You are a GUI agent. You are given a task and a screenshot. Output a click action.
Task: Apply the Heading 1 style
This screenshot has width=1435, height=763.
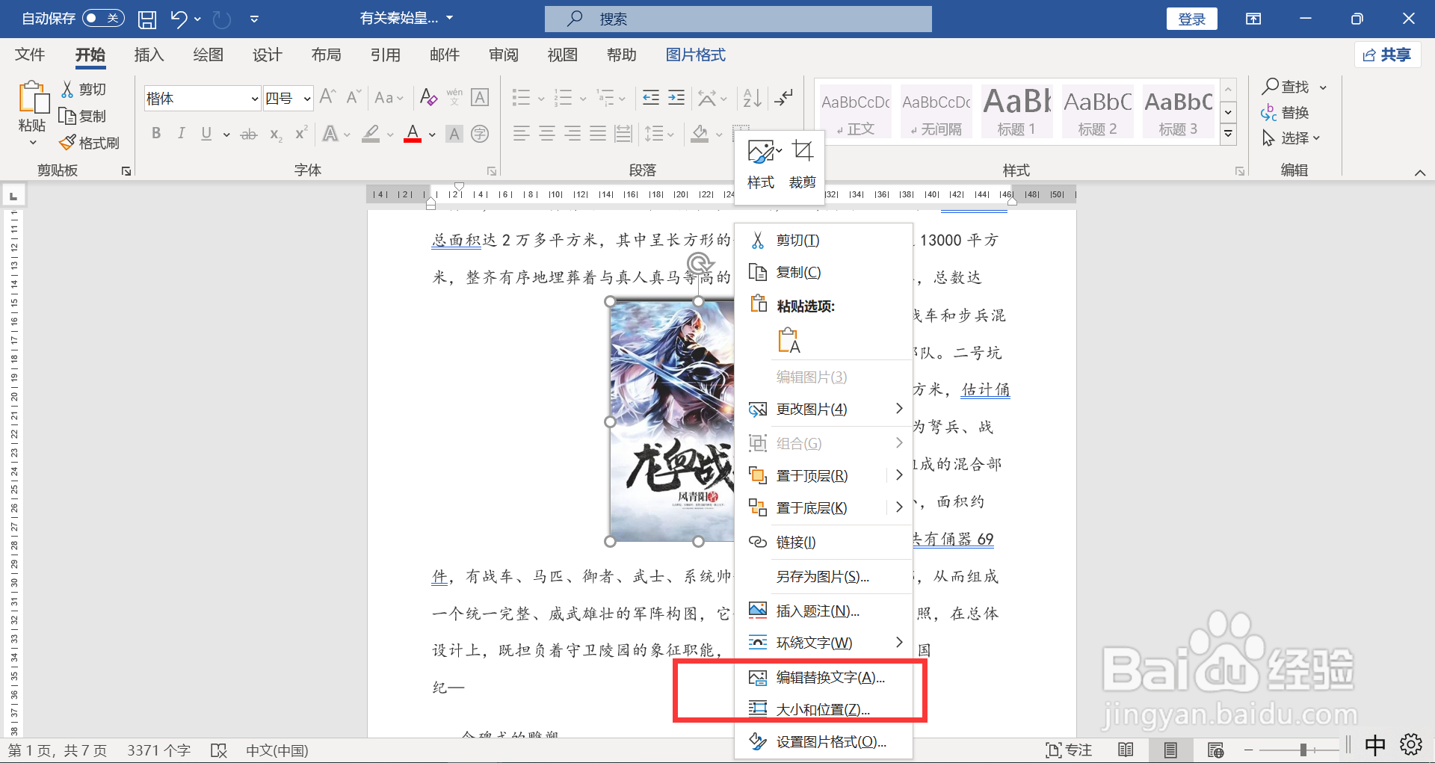(x=1016, y=111)
